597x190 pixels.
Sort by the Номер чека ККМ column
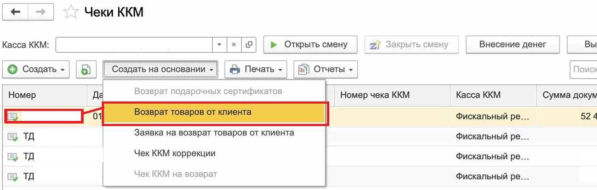pyautogui.click(x=374, y=95)
